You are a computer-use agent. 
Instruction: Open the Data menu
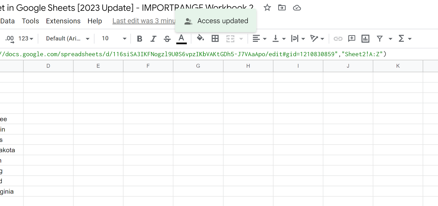7,21
